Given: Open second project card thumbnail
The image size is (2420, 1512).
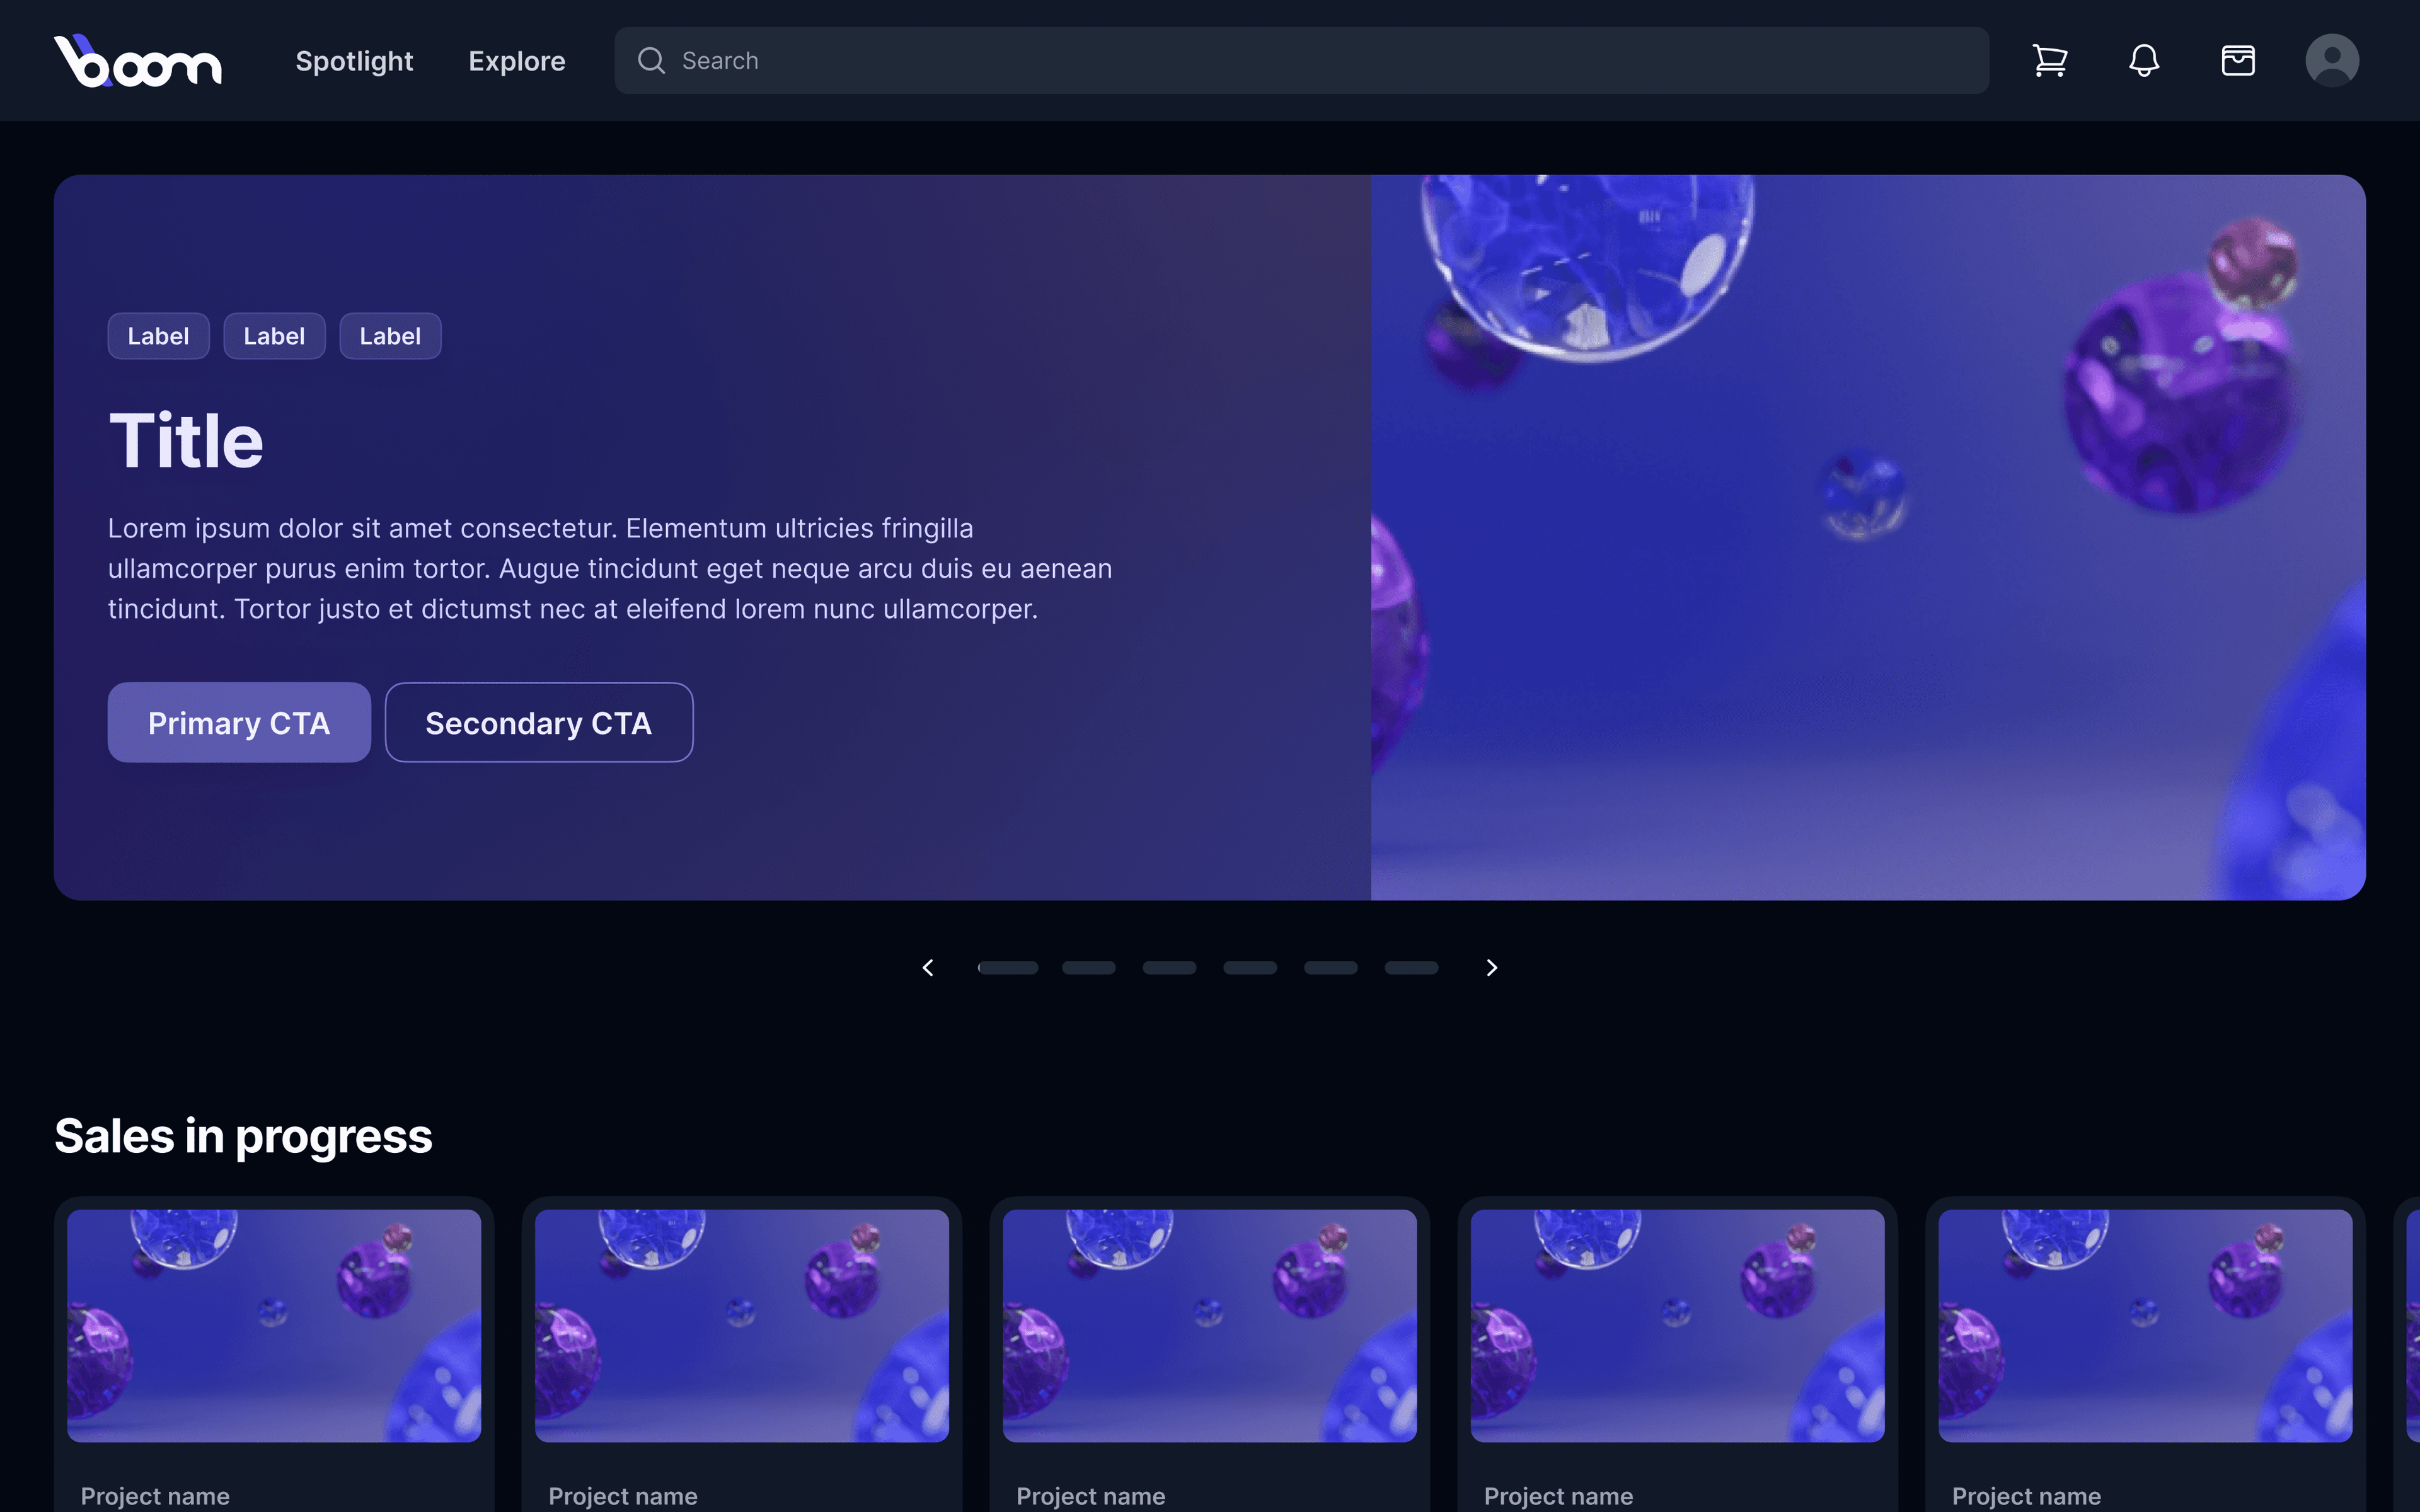Looking at the screenshot, I should point(742,1326).
